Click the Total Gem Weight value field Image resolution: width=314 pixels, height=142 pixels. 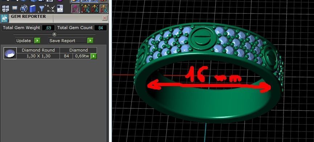coord(48,28)
